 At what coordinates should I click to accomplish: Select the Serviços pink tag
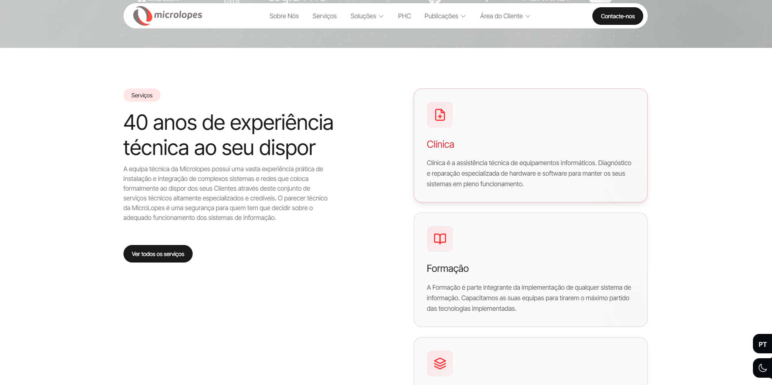tap(142, 95)
